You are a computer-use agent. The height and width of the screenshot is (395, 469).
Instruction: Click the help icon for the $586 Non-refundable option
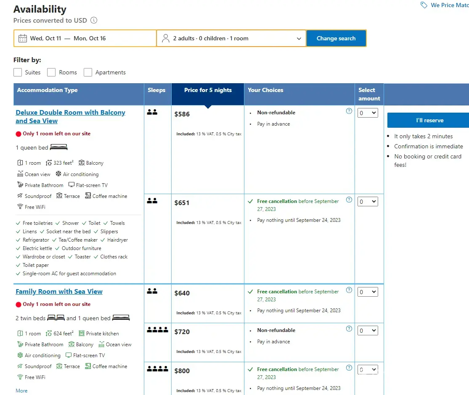[x=349, y=111]
